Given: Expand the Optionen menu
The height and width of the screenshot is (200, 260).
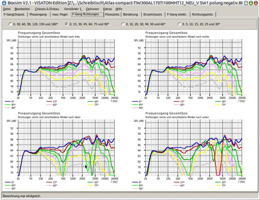Looking at the screenshot, I should [92, 9].
